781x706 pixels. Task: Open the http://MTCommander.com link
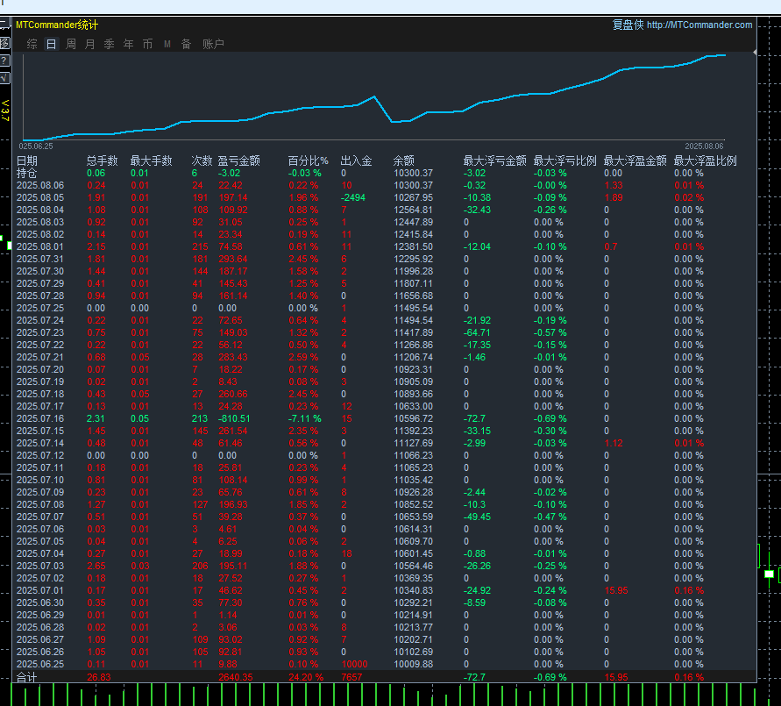click(699, 25)
